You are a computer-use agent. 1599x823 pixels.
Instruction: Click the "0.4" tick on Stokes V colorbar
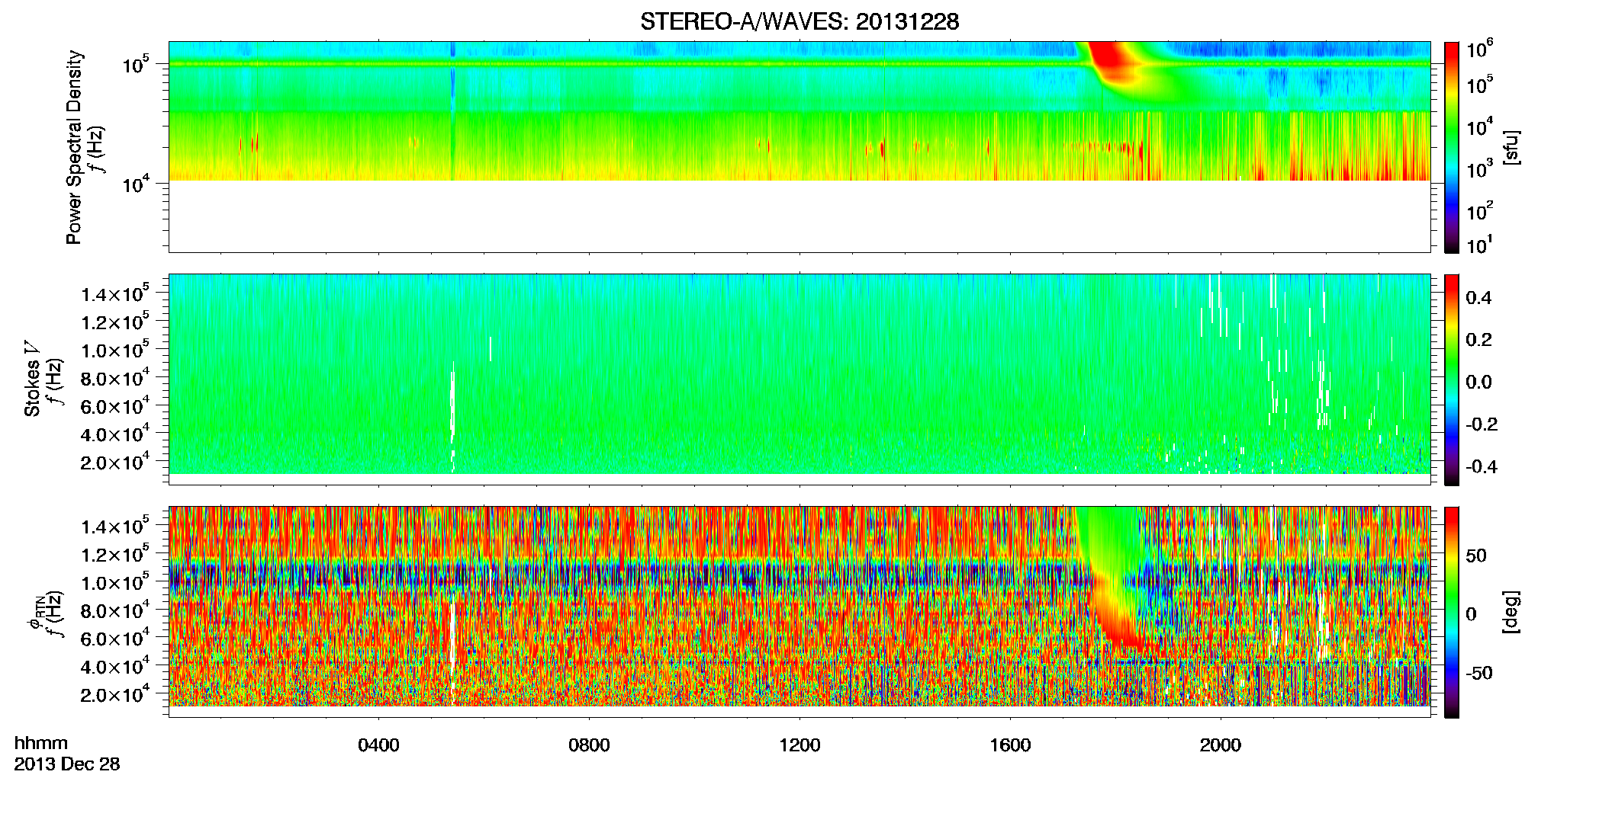pyautogui.click(x=1478, y=298)
